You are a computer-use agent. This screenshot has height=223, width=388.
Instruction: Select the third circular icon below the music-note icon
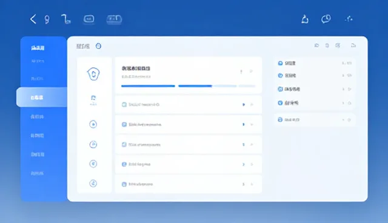tap(93, 164)
